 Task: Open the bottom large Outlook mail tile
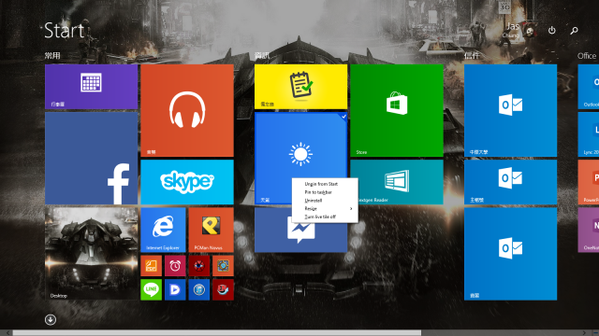point(510,254)
